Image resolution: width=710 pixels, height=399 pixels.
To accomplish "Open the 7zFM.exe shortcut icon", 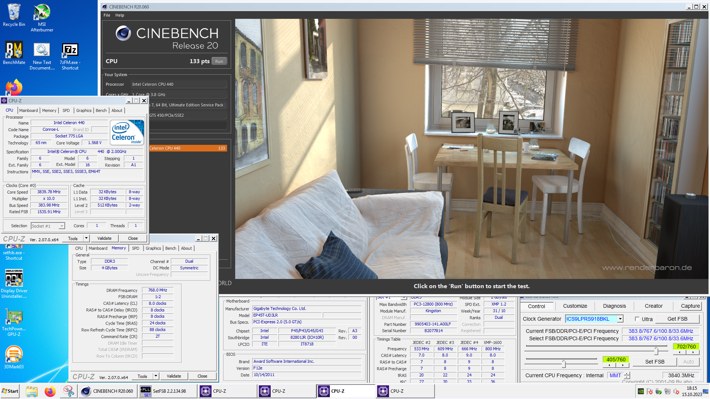I will [x=70, y=56].
